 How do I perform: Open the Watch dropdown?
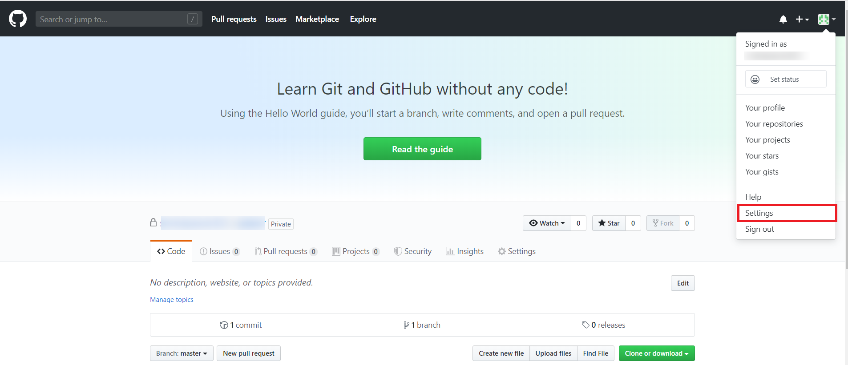tap(547, 223)
